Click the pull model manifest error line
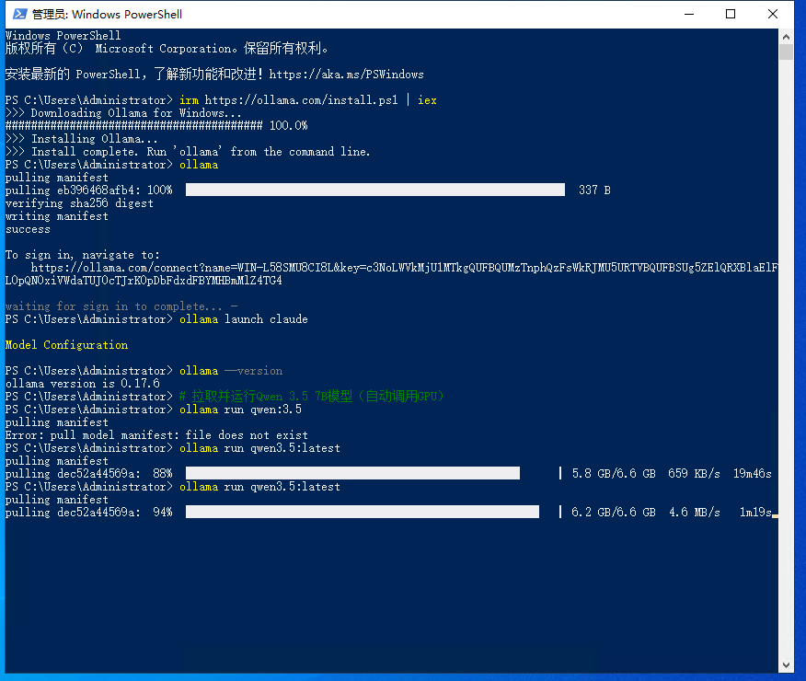Image resolution: width=806 pixels, height=681 pixels. (156, 435)
